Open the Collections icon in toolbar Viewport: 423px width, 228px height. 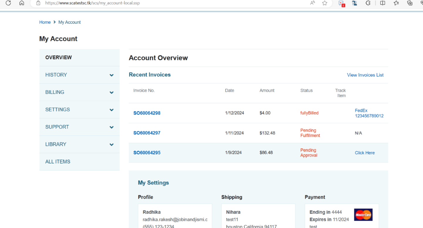pos(410,3)
